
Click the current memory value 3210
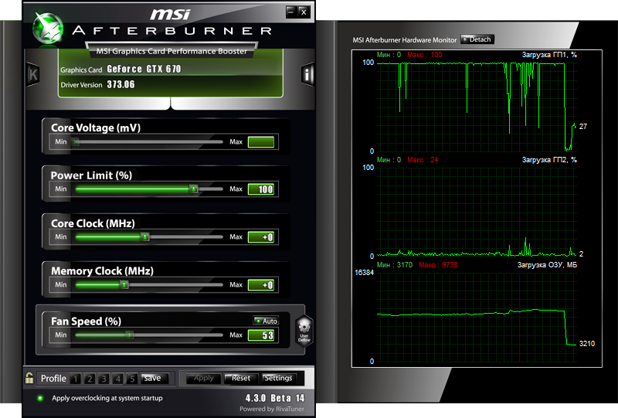pos(587,344)
